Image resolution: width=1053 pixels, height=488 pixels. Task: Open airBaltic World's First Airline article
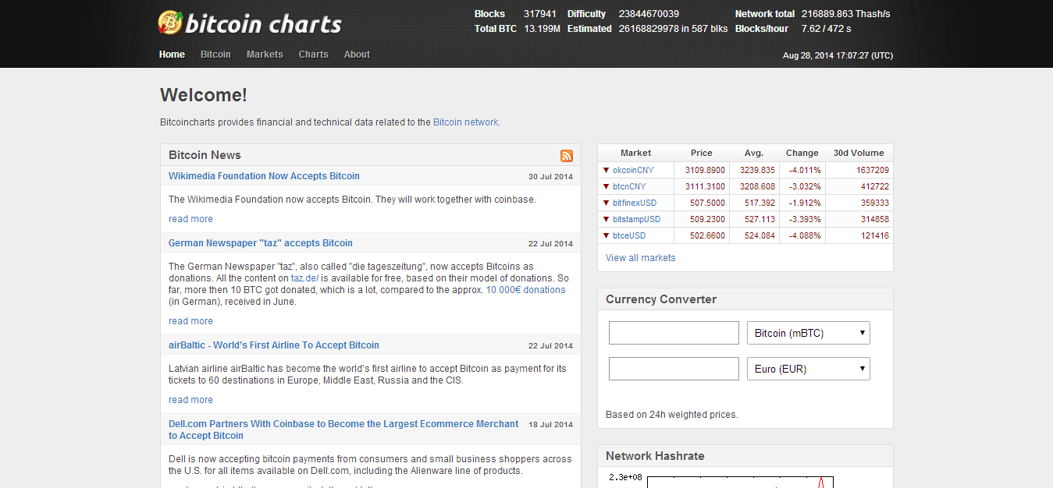point(274,345)
